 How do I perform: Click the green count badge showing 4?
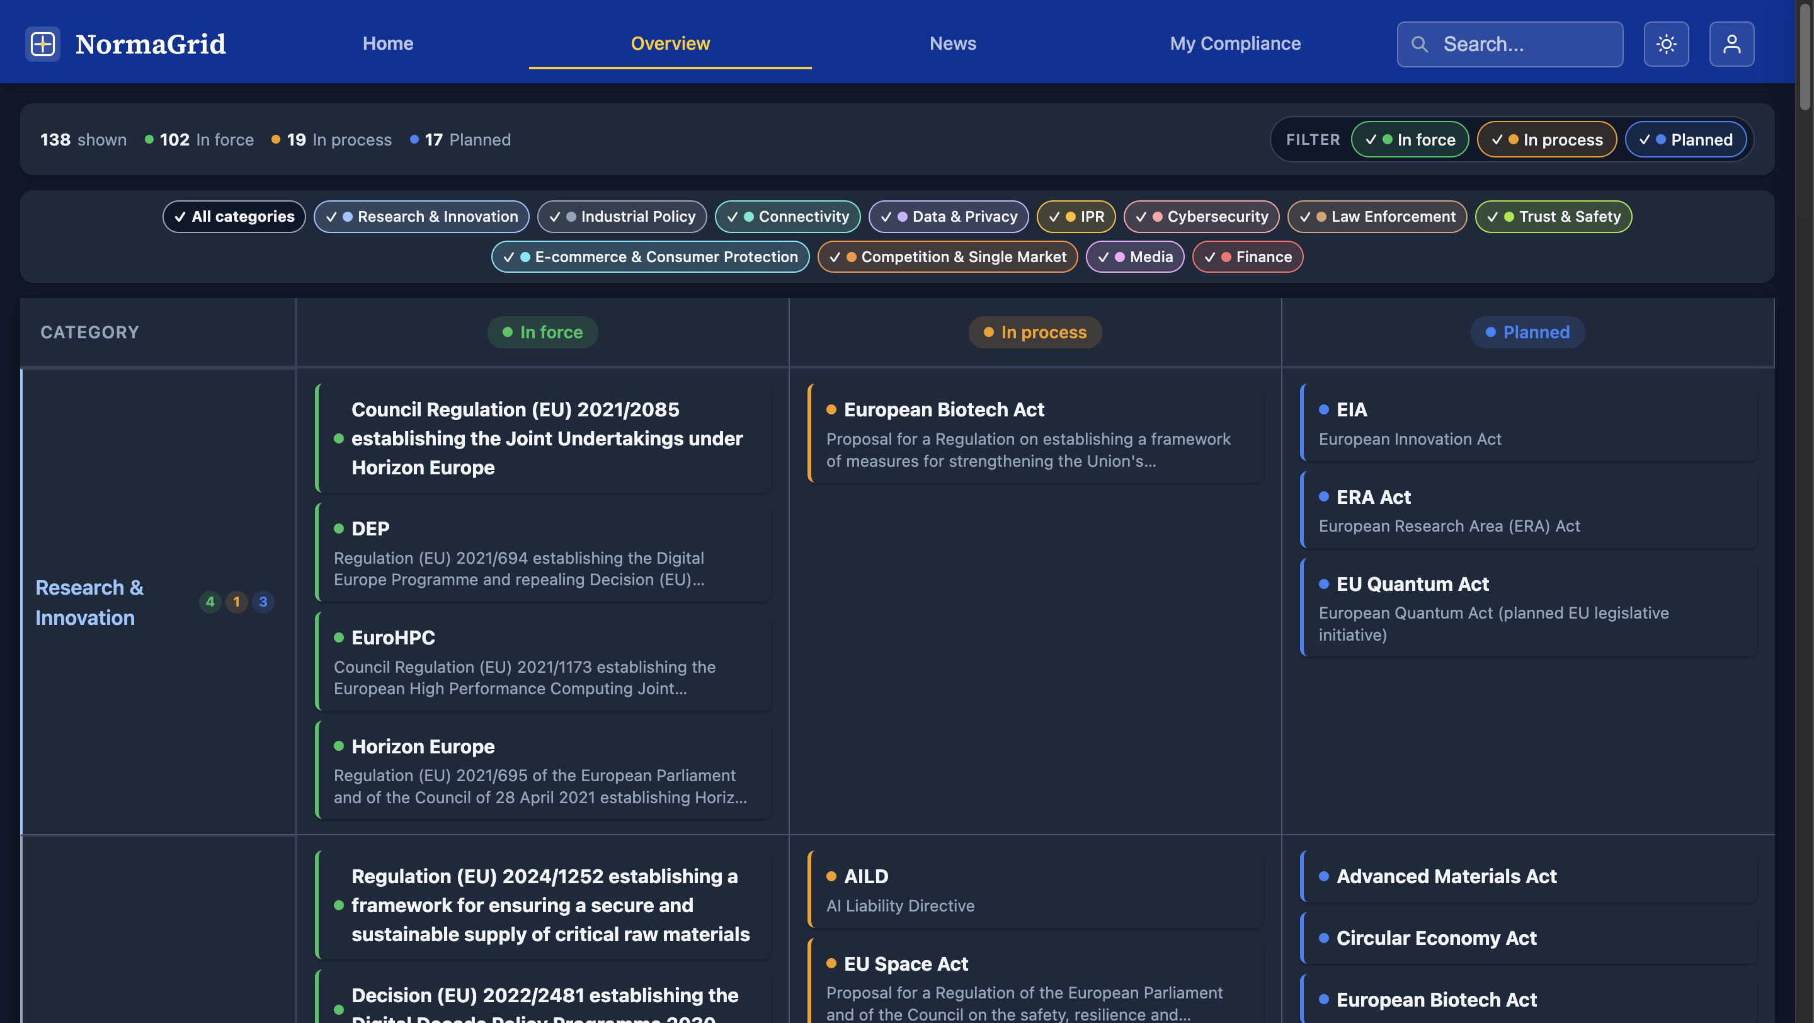pyautogui.click(x=210, y=602)
